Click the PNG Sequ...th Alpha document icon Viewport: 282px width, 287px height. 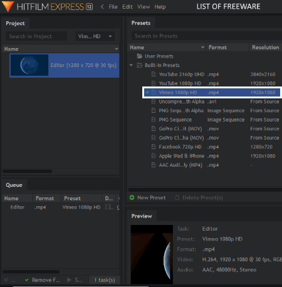[x=154, y=110]
